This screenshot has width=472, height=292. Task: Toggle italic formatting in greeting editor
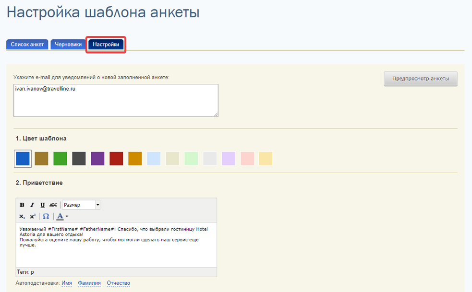tap(32, 205)
